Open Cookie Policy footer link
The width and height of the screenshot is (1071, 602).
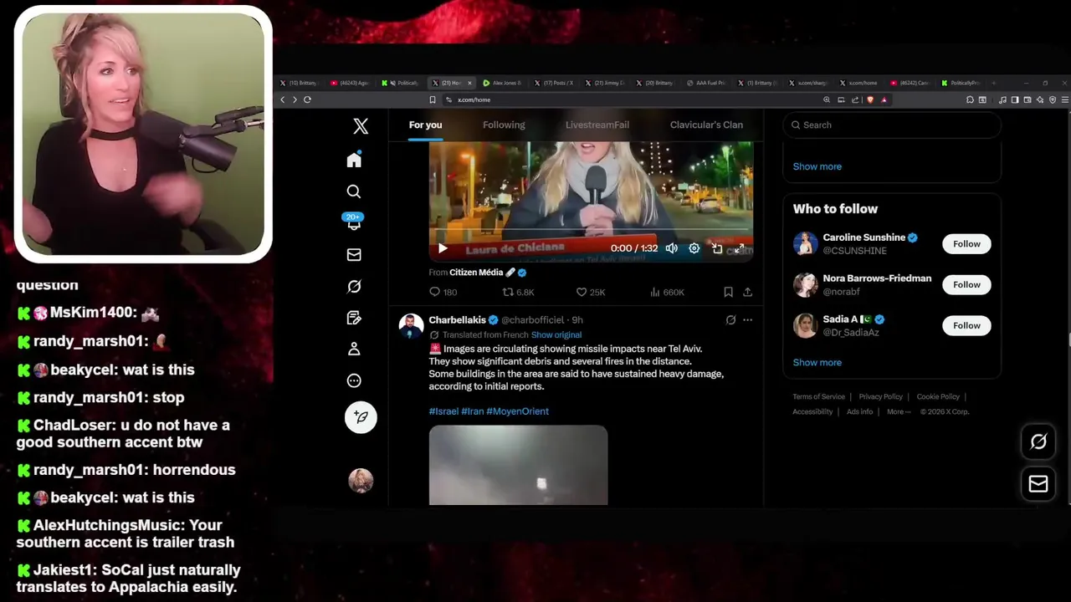point(938,396)
